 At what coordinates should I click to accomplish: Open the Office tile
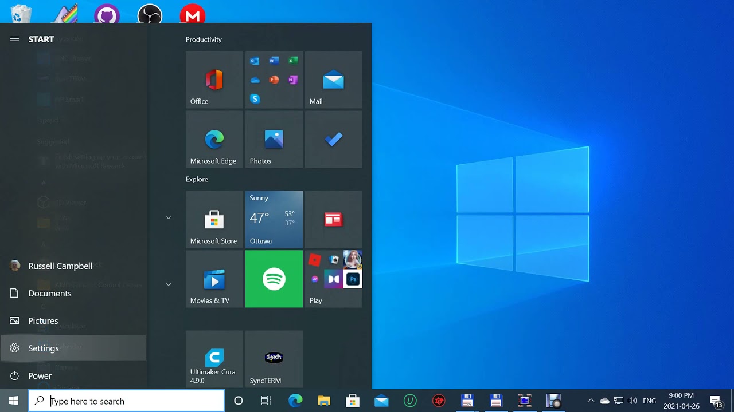(x=214, y=80)
